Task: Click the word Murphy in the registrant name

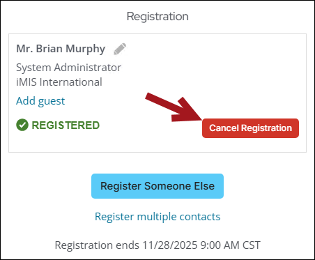Action: (85, 49)
